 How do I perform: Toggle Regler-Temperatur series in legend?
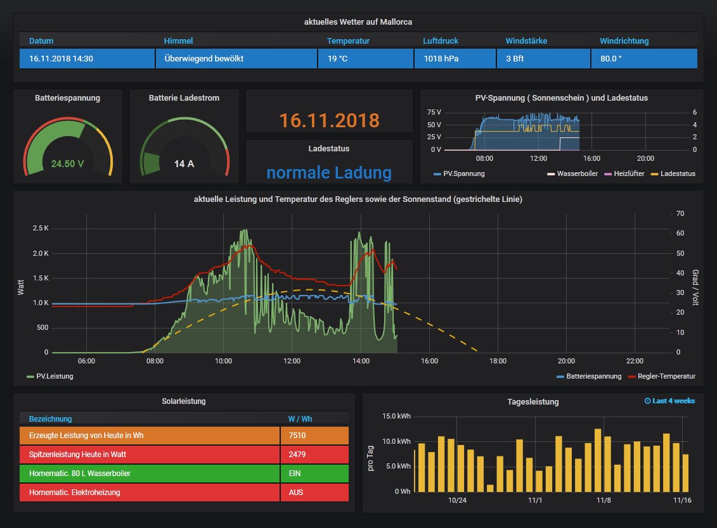pos(666,376)
